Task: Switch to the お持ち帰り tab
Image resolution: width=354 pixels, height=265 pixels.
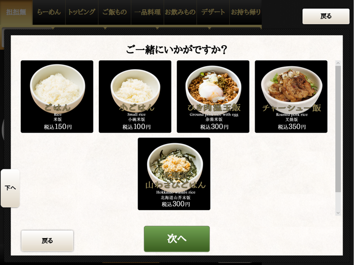Action: [x=246, y=12]
